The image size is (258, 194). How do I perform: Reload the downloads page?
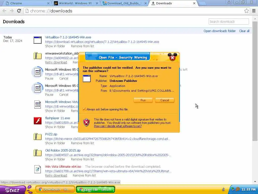click(19, 11)
